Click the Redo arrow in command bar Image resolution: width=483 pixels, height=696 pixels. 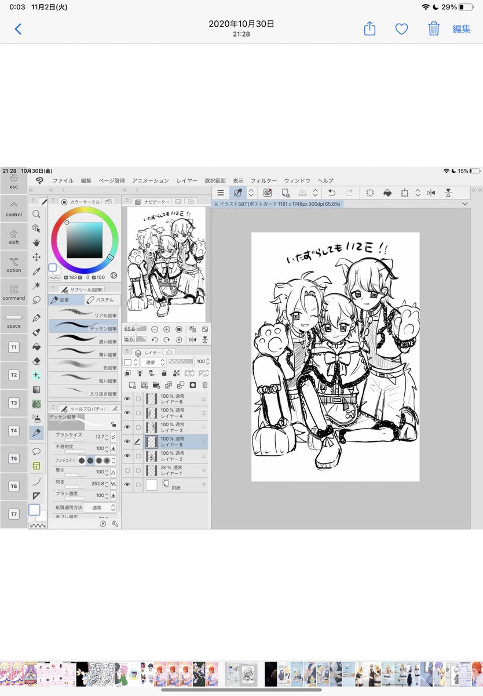[349, 193]
